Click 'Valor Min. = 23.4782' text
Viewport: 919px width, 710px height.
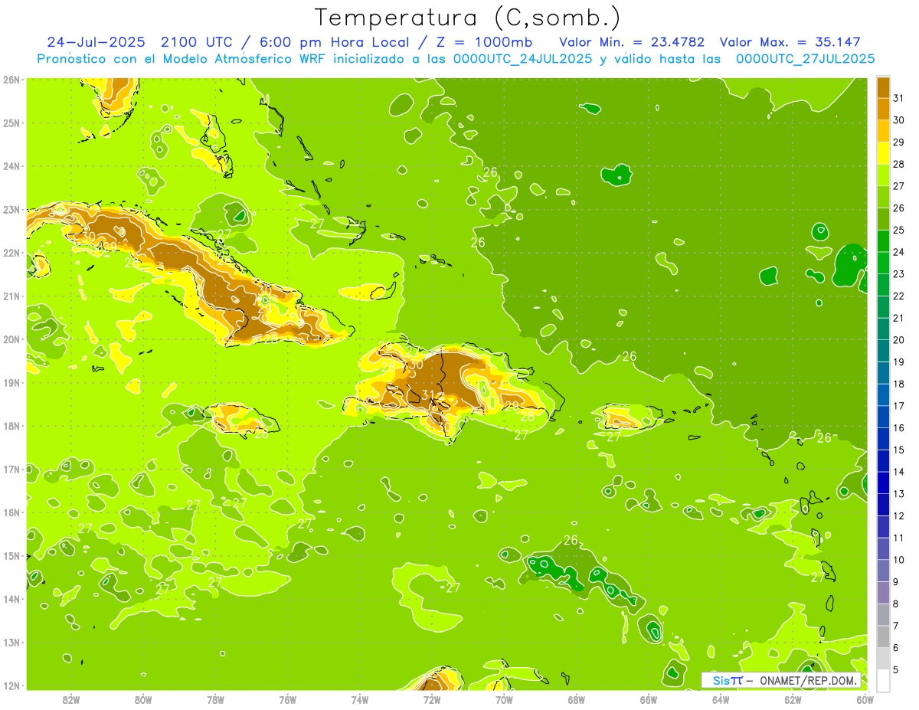[632, 42]
